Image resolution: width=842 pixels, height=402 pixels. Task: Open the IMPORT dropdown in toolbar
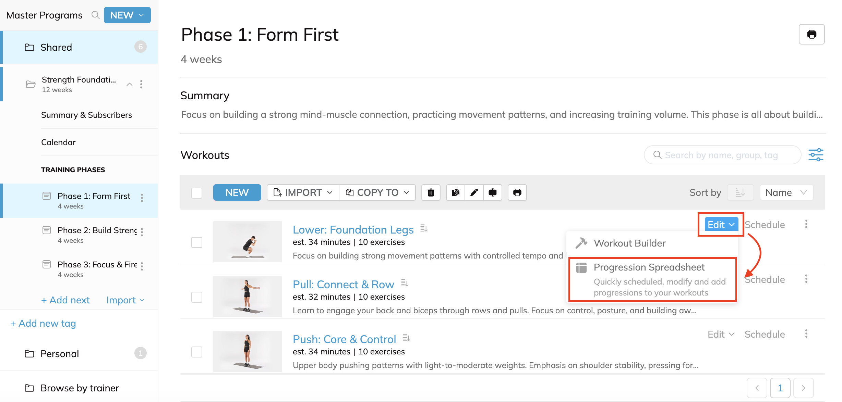(303, 192)
